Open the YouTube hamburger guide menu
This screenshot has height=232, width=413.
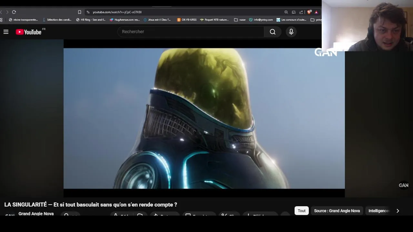pos(6,32)
